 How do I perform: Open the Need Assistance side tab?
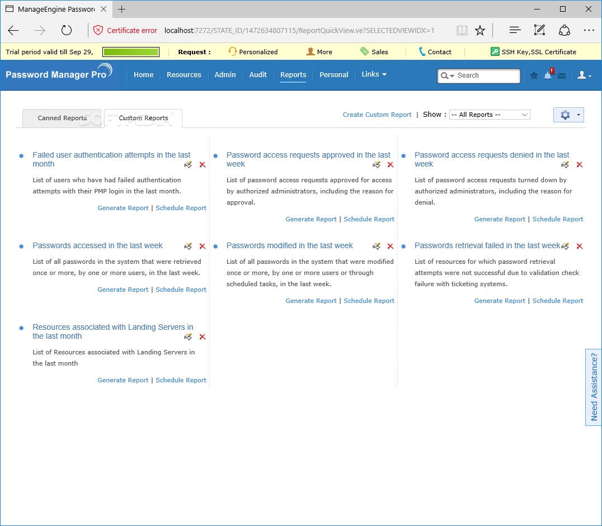click(593, 387)
